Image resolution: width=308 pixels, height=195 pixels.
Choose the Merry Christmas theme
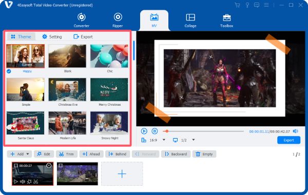pyautogui.click(x=109, y=90)
